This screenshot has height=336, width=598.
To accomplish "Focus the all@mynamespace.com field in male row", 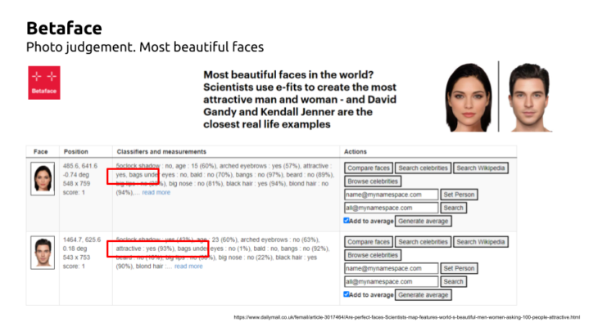I will [391, 281].
